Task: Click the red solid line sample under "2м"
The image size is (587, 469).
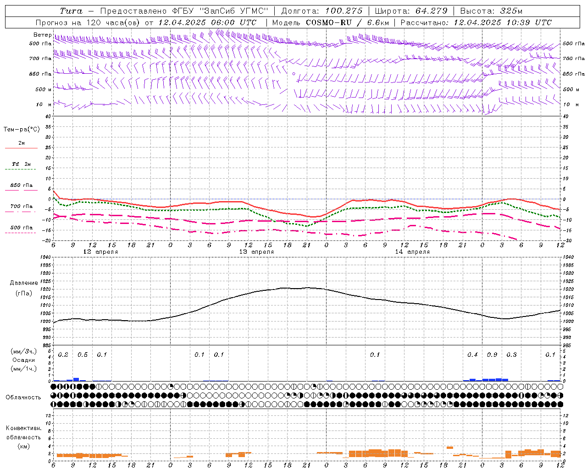Action: (x=21, y=148)
